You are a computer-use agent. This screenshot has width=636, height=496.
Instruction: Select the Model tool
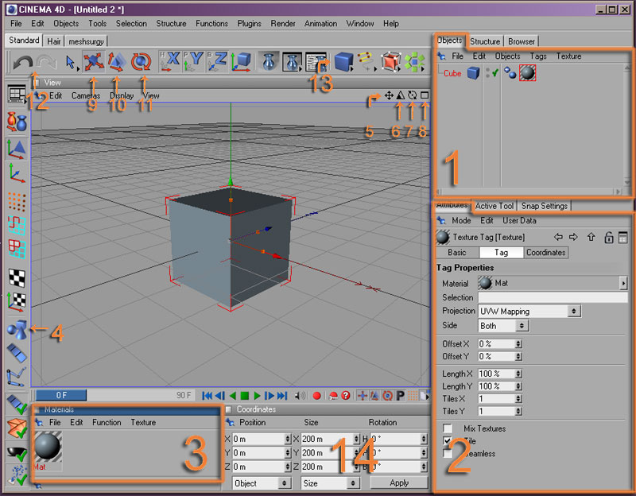click(x=17, y=149)
